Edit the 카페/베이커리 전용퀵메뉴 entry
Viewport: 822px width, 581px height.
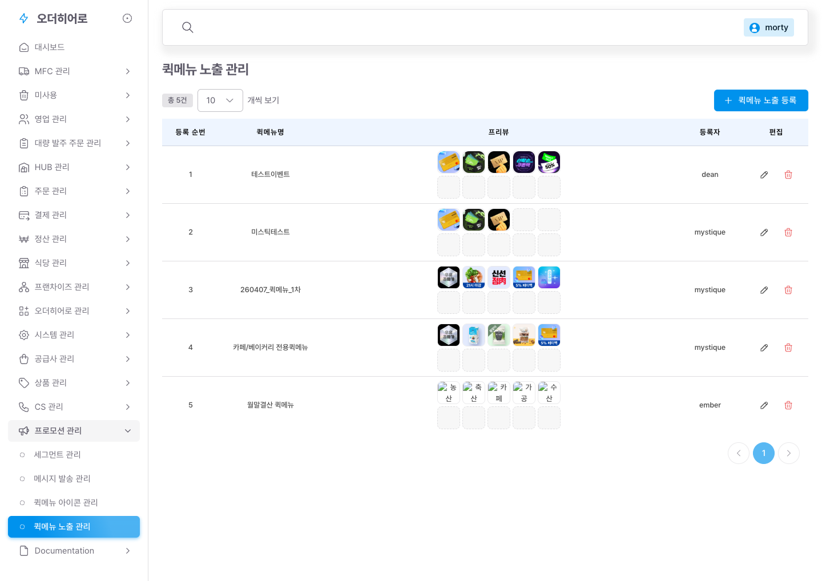click(764, 348)
